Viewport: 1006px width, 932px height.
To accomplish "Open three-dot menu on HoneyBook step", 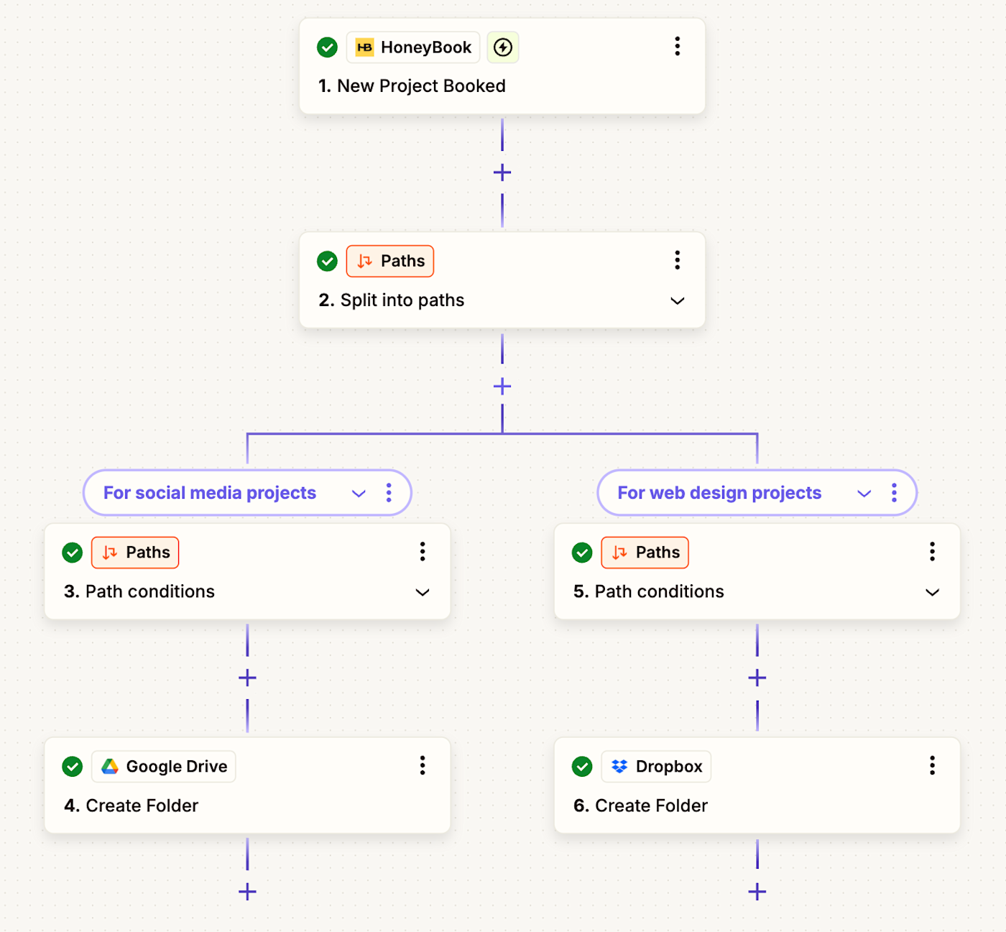I will tap(677, 47).
